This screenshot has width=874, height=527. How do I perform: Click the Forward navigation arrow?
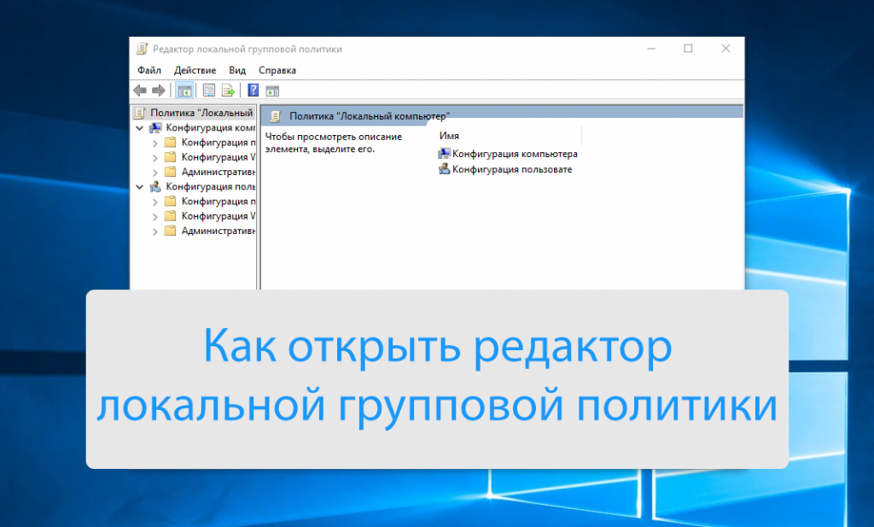pyautogui.click(x=159, y=90)
